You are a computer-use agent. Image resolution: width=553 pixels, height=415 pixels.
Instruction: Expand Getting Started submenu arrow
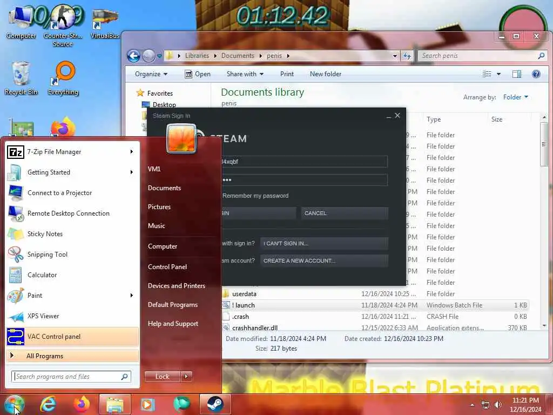(132, 172)
